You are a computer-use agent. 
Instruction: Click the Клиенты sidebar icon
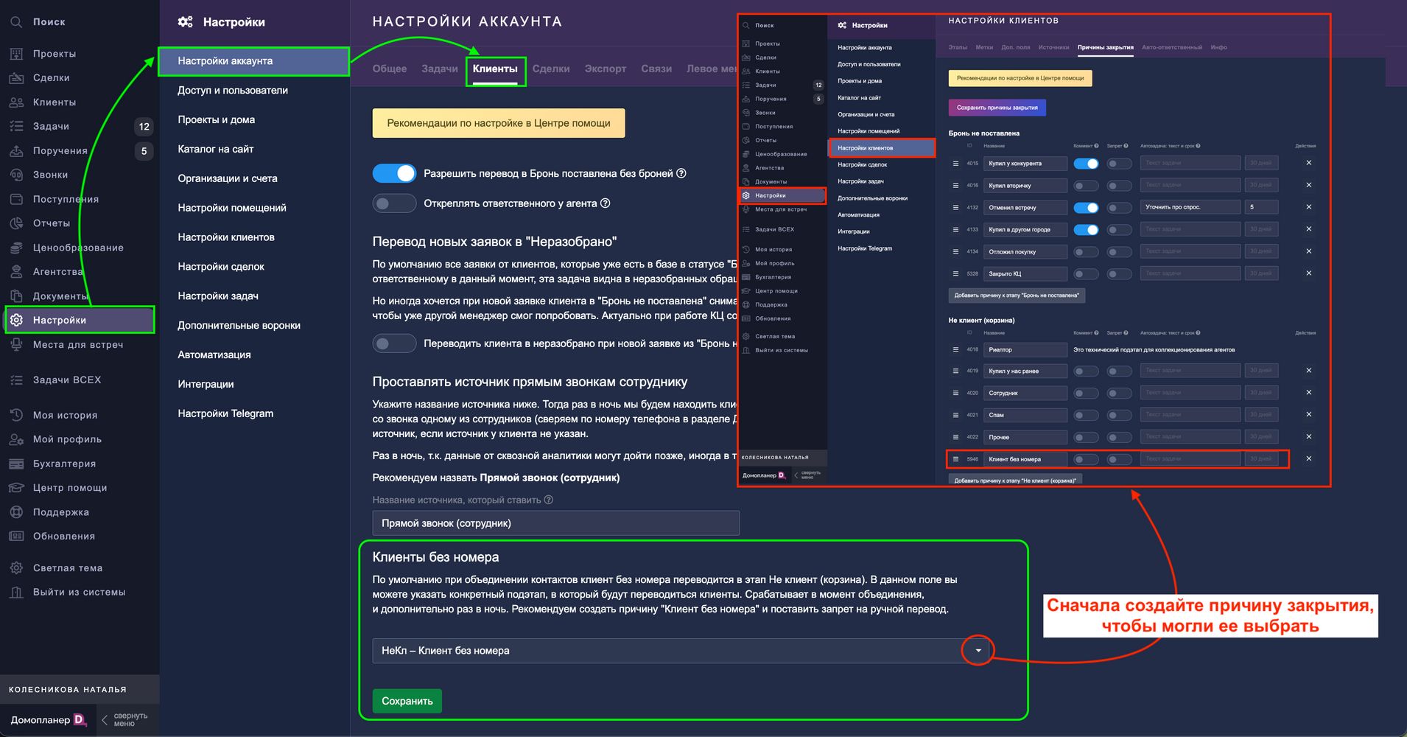pos(16,102)
